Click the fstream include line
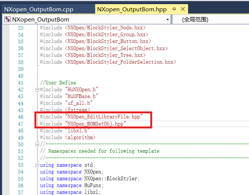Screen dimensions: 249x195 65,110
